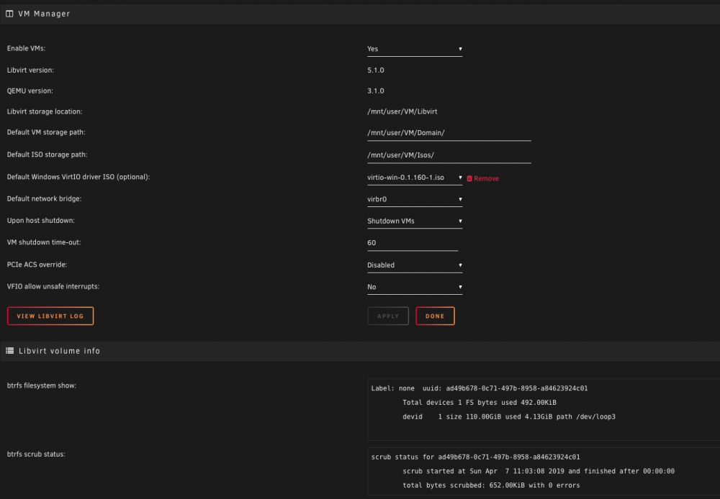Open the VirtIO driver ISO dropdown
The width and height of the screenshot is (720, 499).
(415, 178)
